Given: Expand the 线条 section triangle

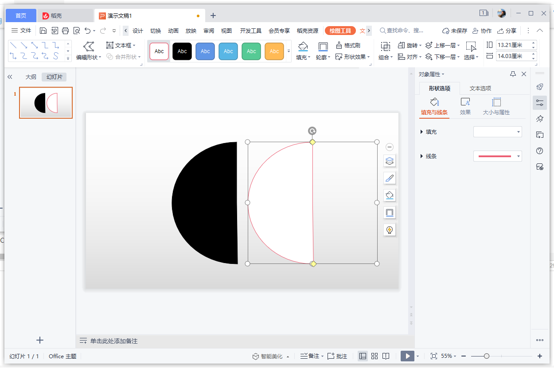Looking at the screenshot, I should pos(421,156).
